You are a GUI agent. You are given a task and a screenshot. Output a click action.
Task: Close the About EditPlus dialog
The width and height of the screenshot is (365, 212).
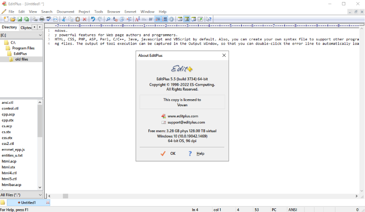[x=224, y=55]
